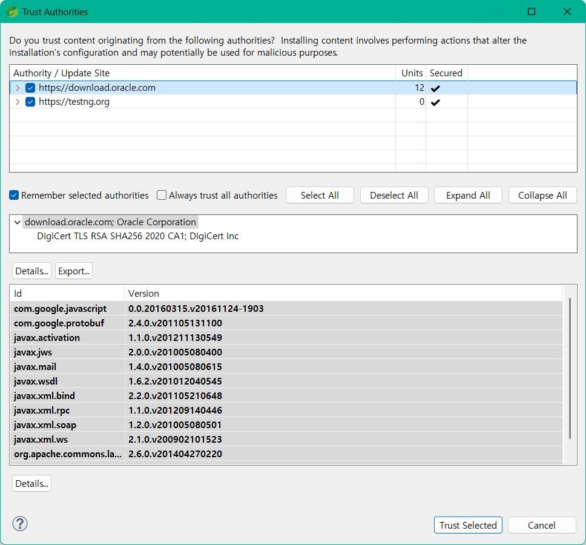Cancel the Trust Authorities dialog
This screenshot has height=545, width=586.
coord(542,525)
